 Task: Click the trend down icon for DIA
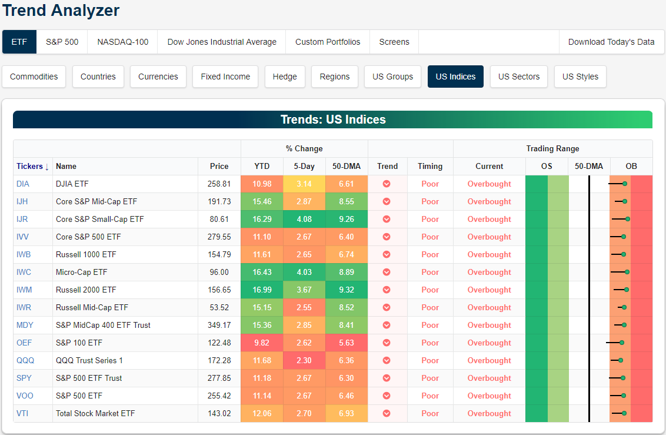(x=387, y=184)
